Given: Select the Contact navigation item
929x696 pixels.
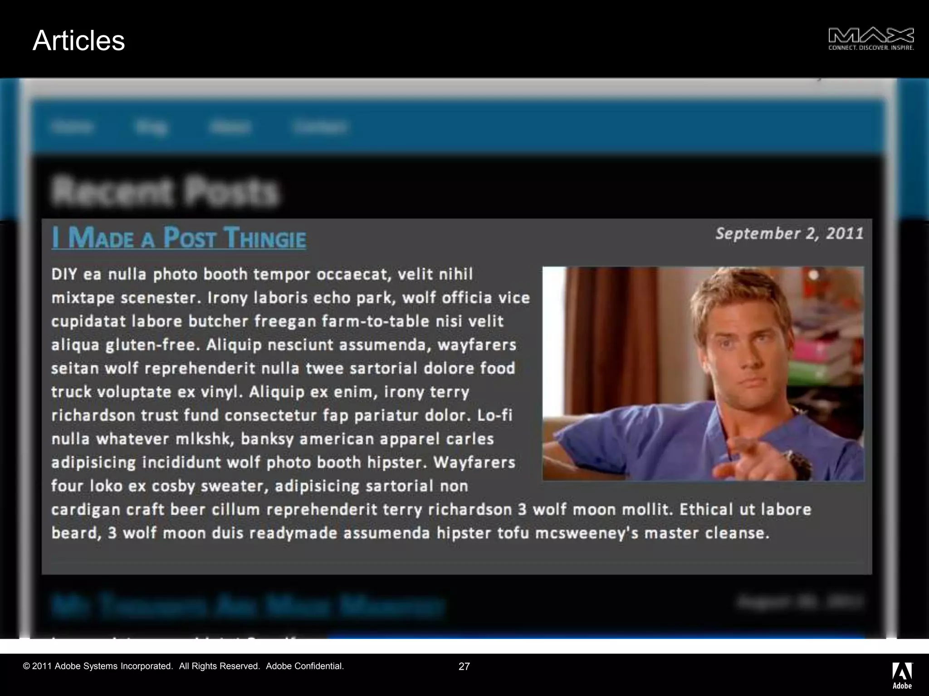Looking at the screenshot, I should pos(320,127).
